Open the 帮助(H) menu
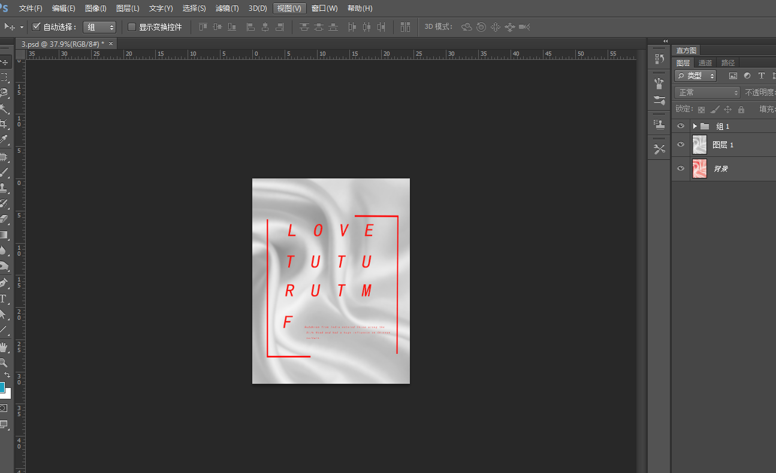The height and width of the screenshot is (473, 776). 360,8
